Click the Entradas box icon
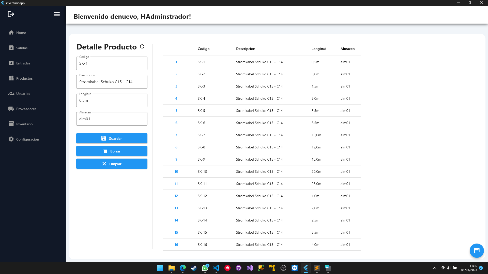Screen dimensions: 488x274 click(11, 63)
